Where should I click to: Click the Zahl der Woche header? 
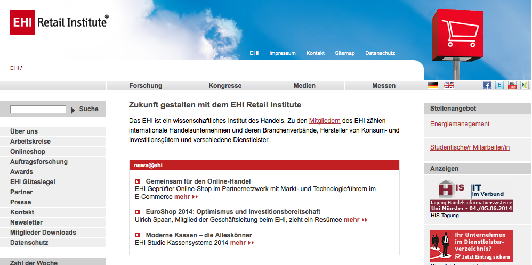pos(53,262)
